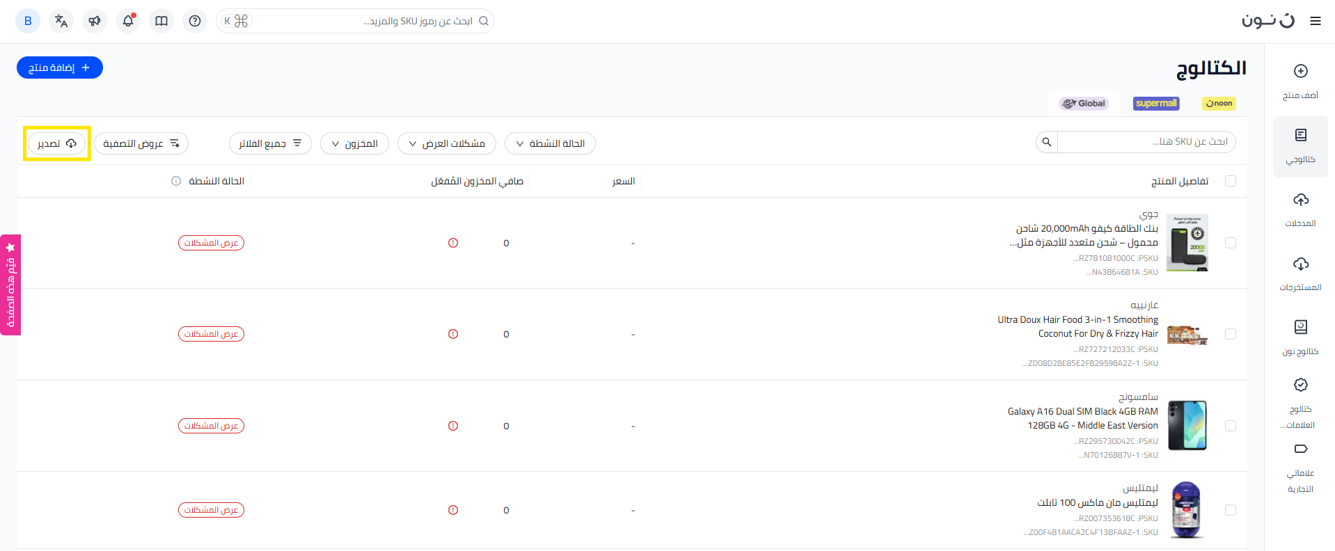
Task: Open كتالوجي in the sidebar
Action: tap(1300, 146)
